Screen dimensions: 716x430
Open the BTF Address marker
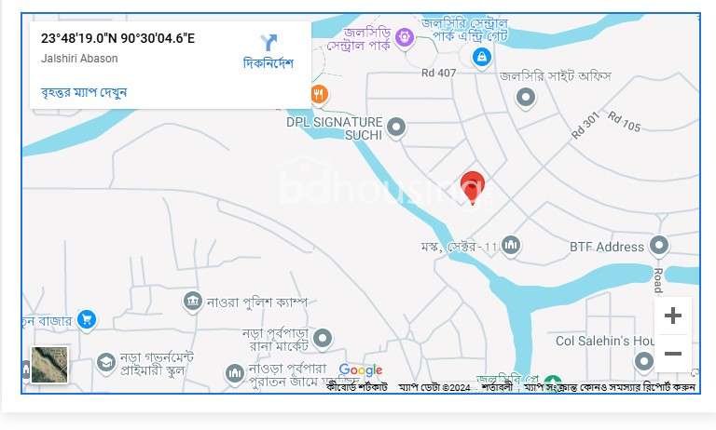[x=658, y=246]
